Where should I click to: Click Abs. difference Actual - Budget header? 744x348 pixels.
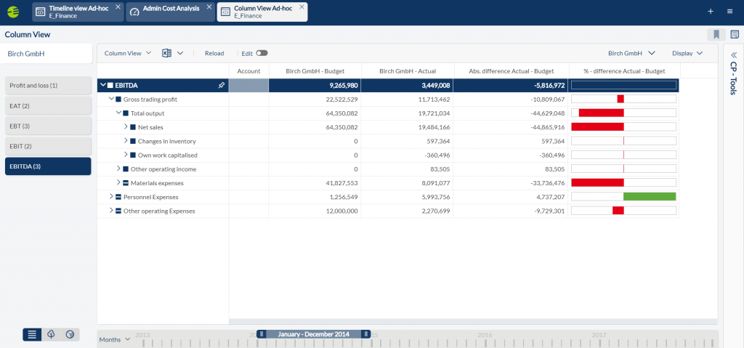(511, 70)
